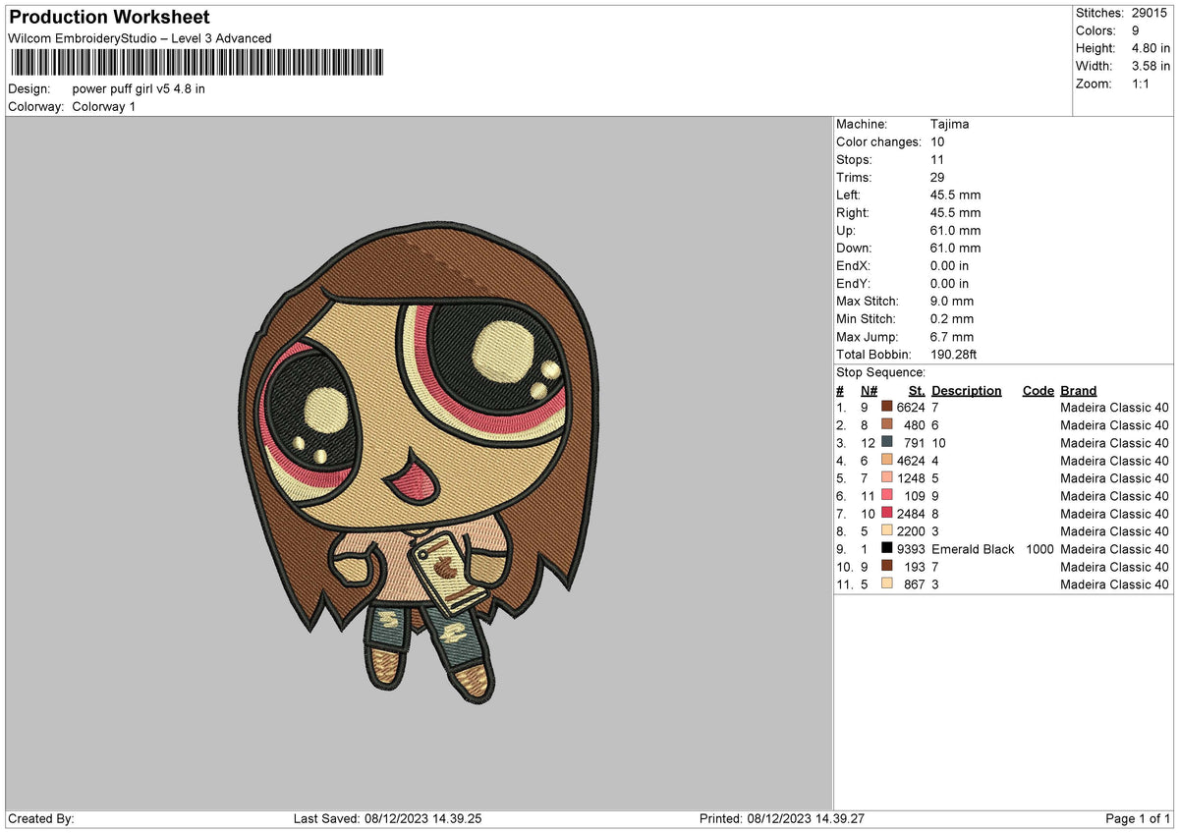Select the design name power puff girl v5 4.8 in
Viewport: 1179px width, 833px height.
pyautogui.click(x=139, y=88)
